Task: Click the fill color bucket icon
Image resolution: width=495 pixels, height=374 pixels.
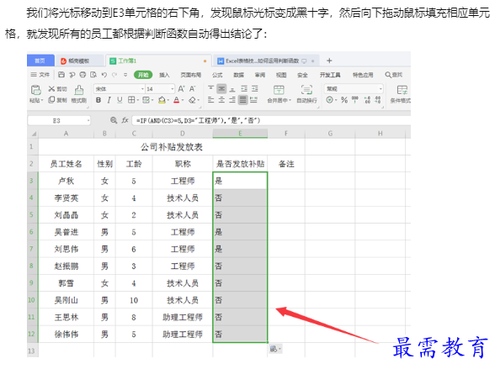Action: point(162,100)
